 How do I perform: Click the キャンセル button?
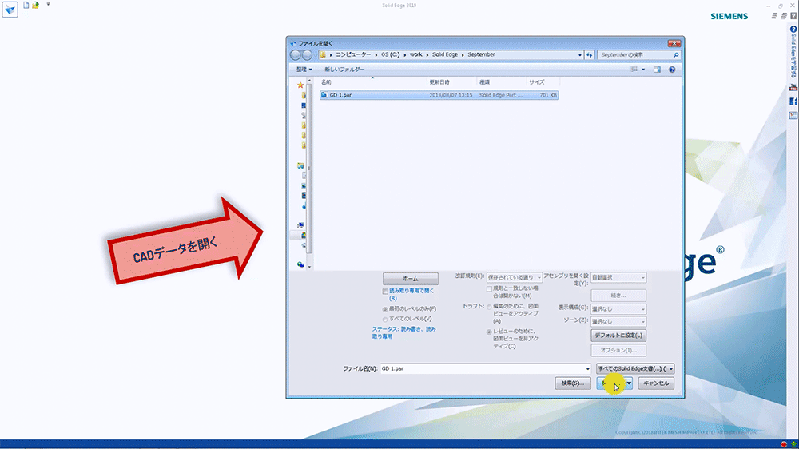(656, 383)
